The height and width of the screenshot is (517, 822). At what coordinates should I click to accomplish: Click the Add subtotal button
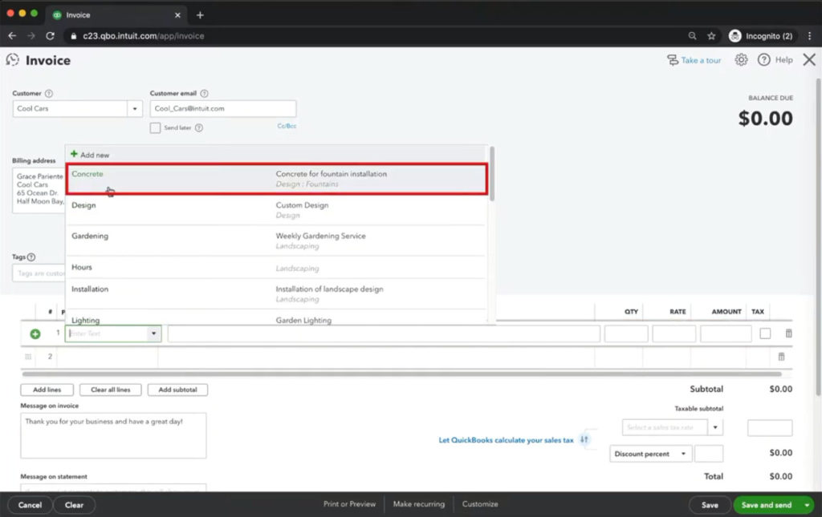click(x=177, y=390)
